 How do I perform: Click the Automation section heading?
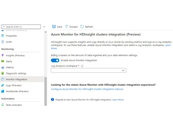coord(8,99)
